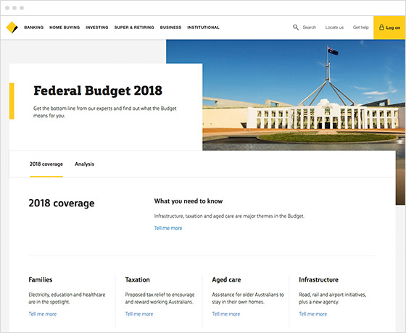Open the Get help link

click(361, 28)
